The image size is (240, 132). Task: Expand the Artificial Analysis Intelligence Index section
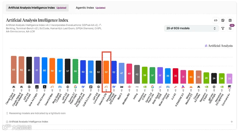tap(232, 122)
